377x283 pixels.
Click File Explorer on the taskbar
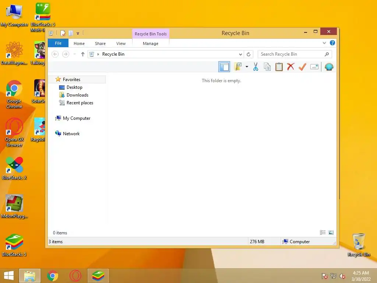pyautogui.click(x=30, y=276)
